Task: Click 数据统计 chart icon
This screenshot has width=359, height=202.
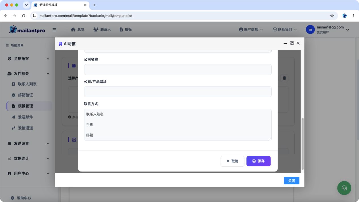Action: 9,159
